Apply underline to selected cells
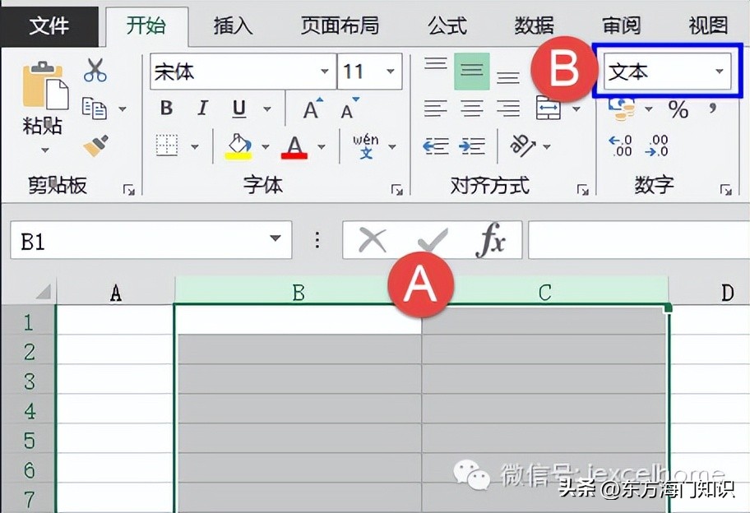 pyautogui.click(x=237, y=108)
